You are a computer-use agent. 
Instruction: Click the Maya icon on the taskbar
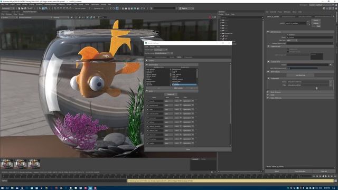click(90, 188)
